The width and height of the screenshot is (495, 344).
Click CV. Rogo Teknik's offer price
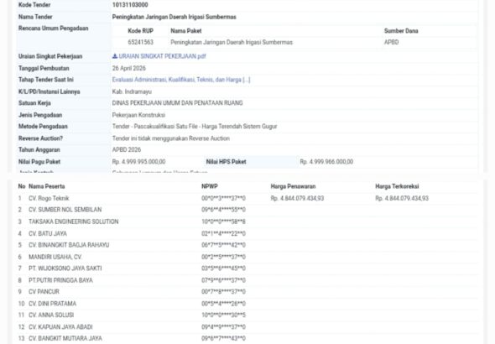tap(297, 198)
